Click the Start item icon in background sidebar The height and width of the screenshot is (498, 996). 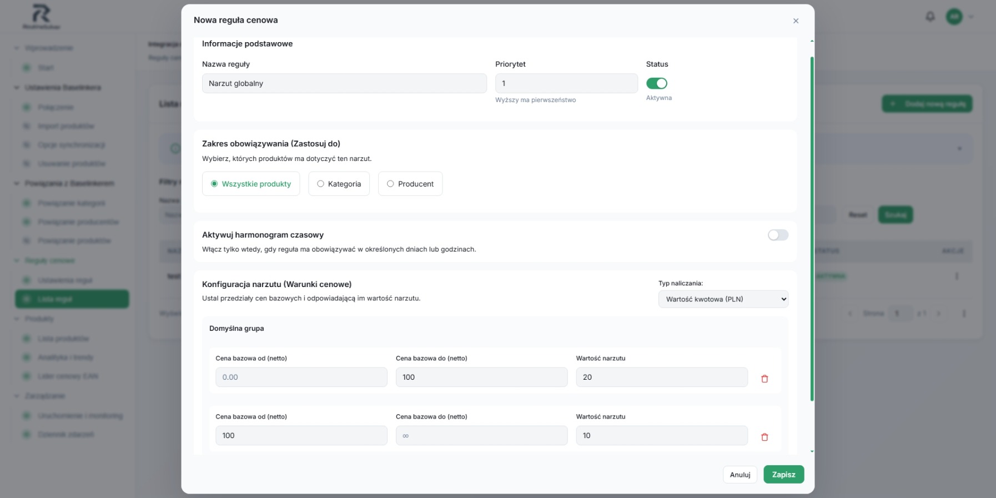(27, 68)
